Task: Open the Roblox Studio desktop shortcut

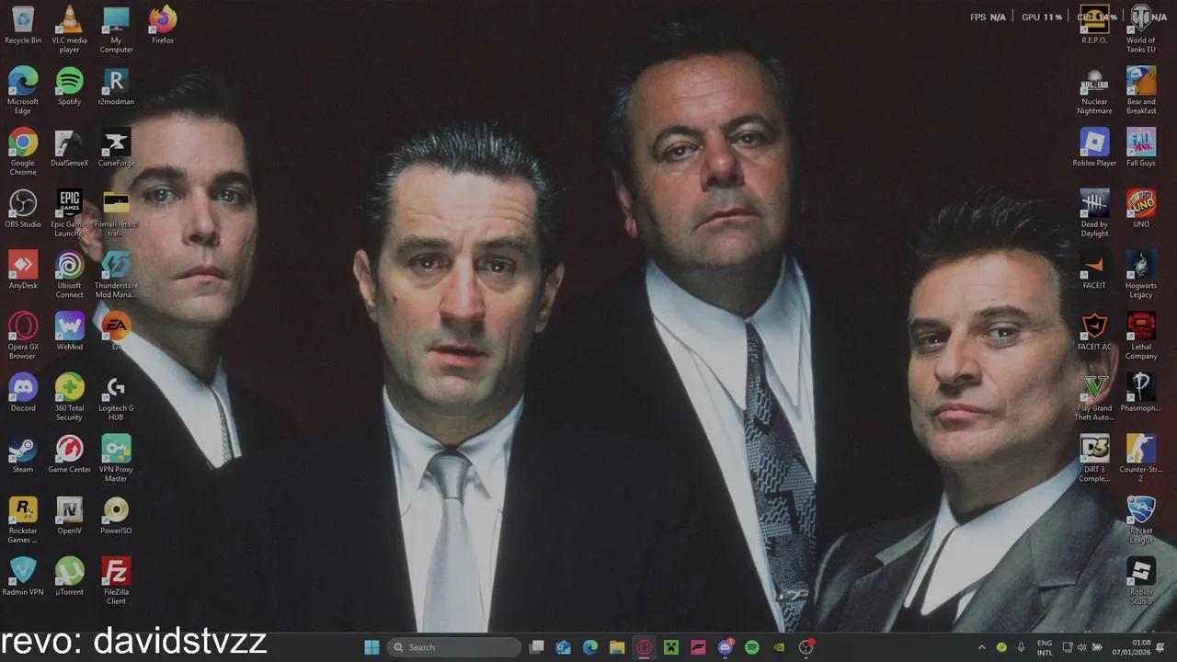Action: click(x=1141, y=581)
